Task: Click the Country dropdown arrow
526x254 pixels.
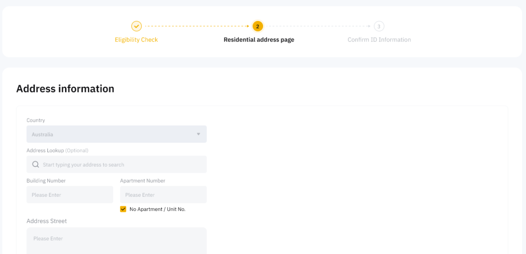Action: pyautogui.click(x=198, y=134)
